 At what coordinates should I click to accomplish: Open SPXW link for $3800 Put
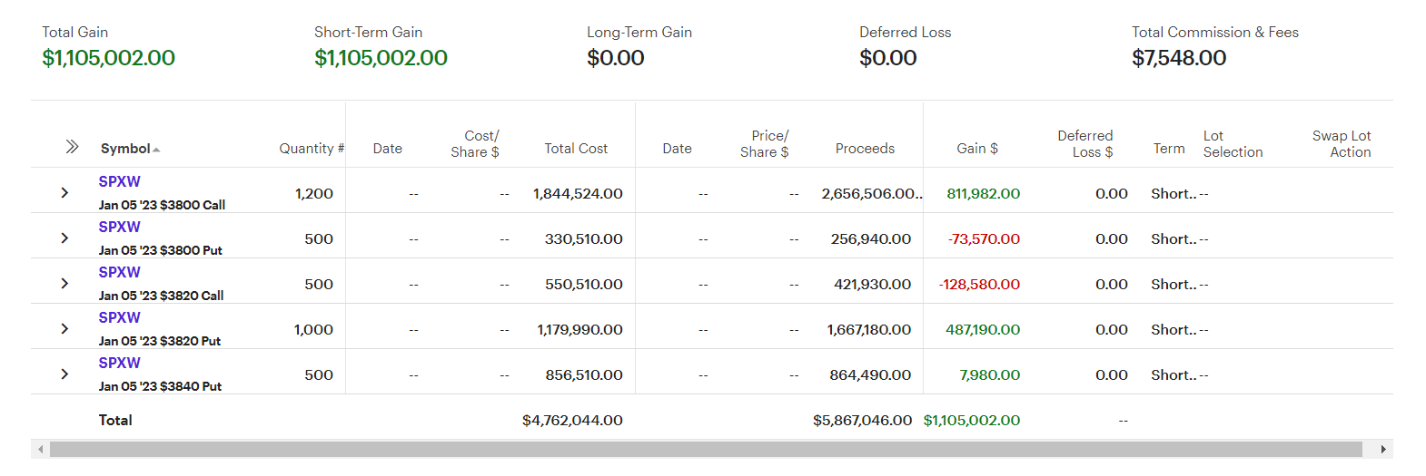120,227
